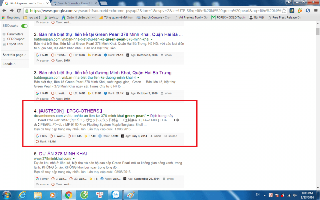Click SEMrush LD: 148K metric in result 2

tap(77, 55)
